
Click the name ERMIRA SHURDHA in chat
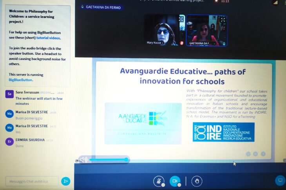pyautogui.click(x=30, y=140)
